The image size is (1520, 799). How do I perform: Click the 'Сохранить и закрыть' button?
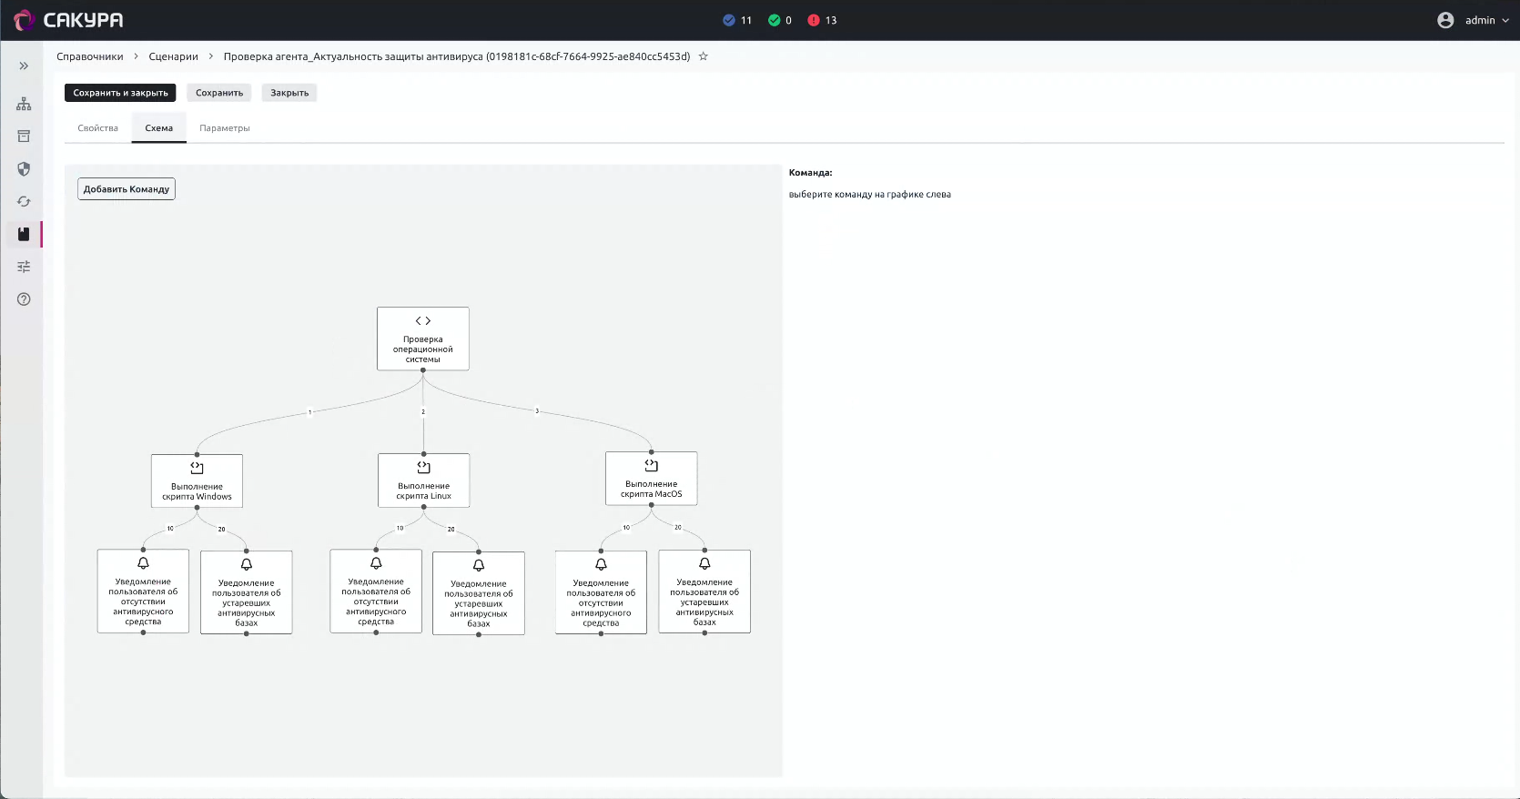[x=121, y=93]
